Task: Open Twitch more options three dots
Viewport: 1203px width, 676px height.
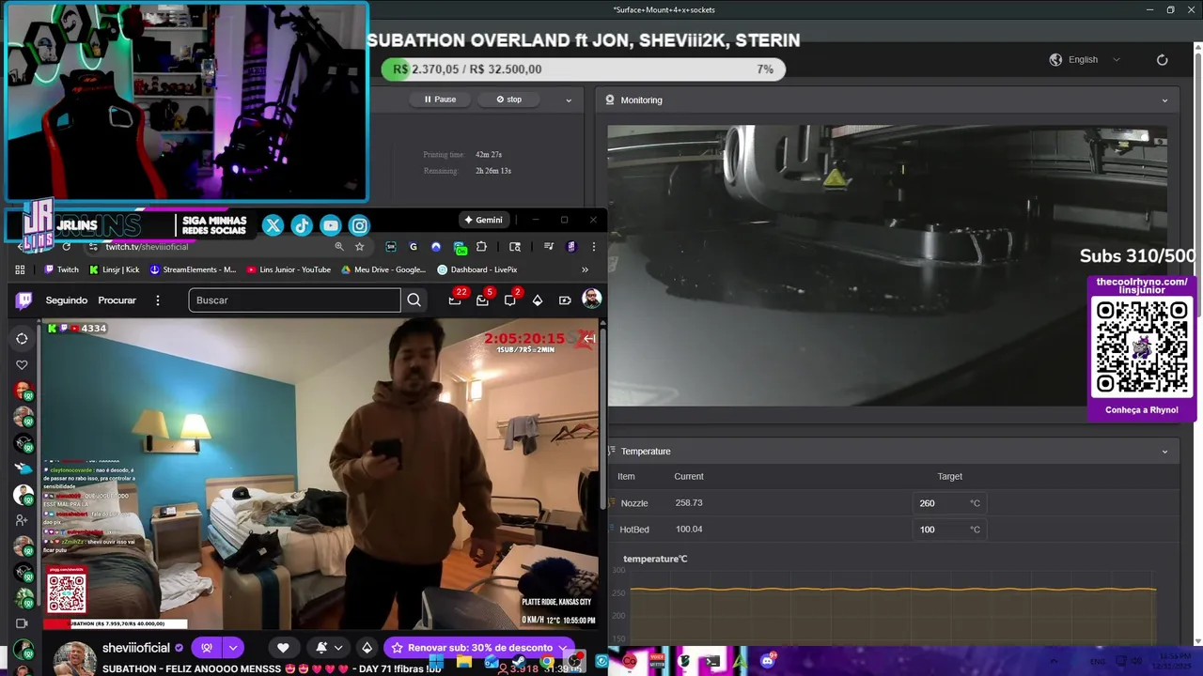Action: [158, 300]
